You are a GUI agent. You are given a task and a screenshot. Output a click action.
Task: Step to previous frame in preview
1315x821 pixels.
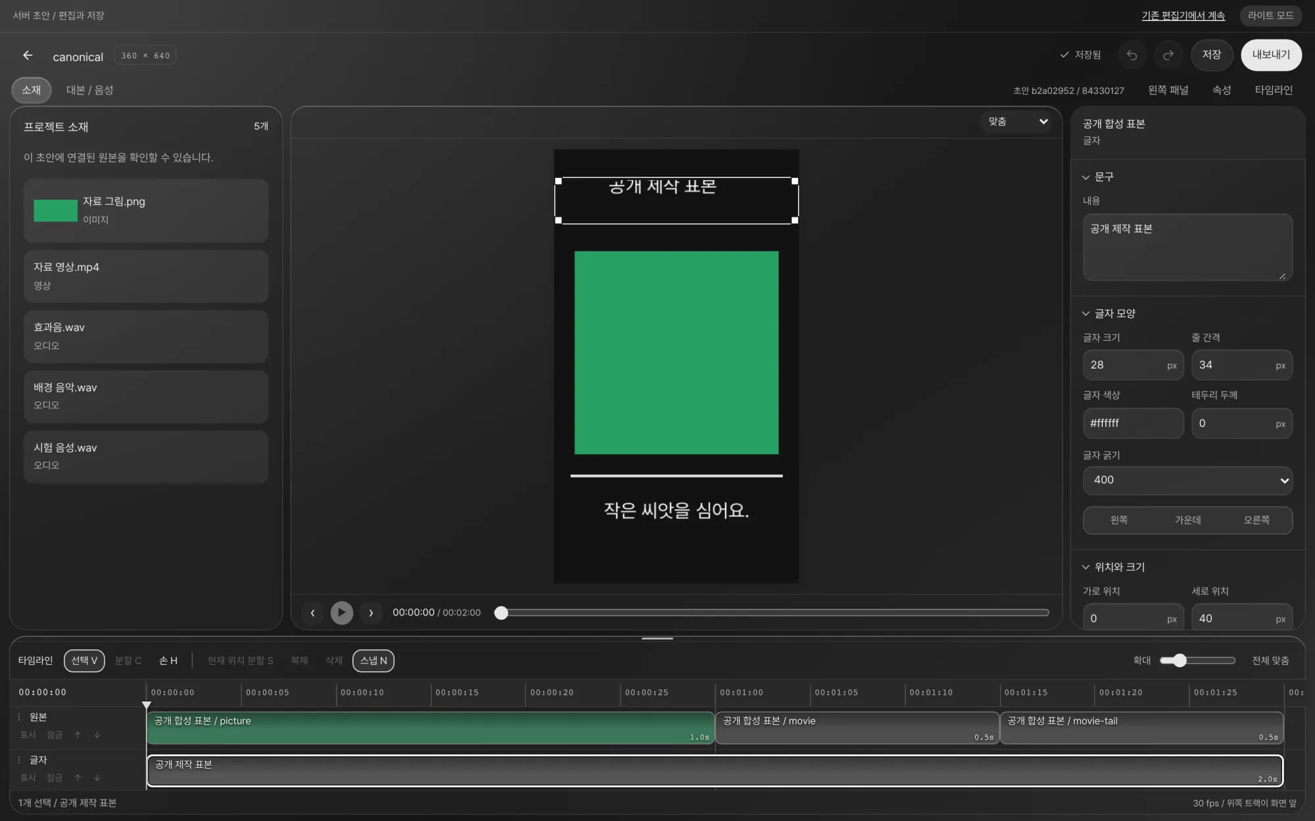tap(312, 613)
